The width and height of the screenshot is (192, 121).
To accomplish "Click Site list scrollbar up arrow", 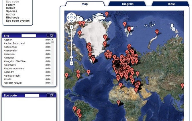I will pyautogui.click(x=52, y=40).
